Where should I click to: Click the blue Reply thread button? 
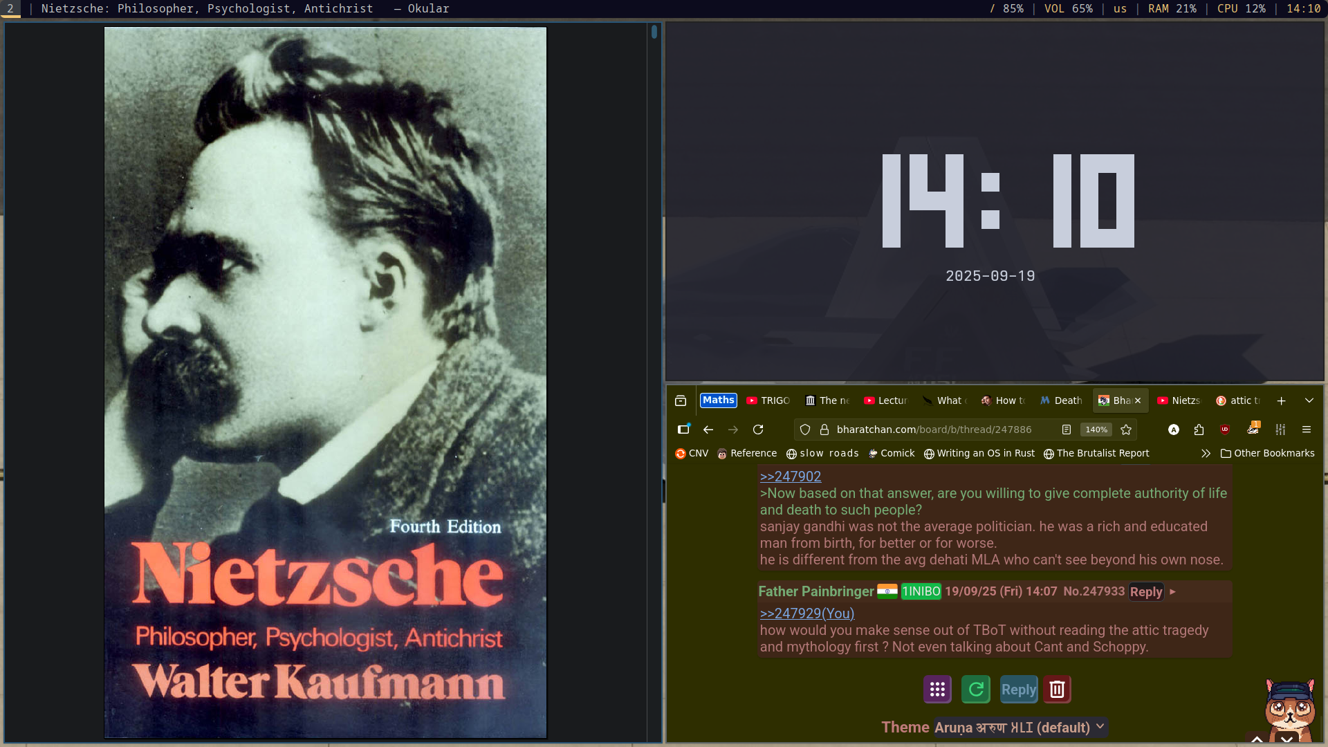point(1019,689)
